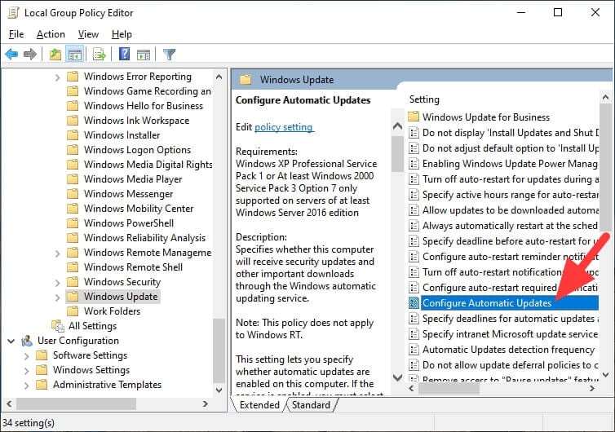Click the Windows Media Player folder icon

[73, 179]
